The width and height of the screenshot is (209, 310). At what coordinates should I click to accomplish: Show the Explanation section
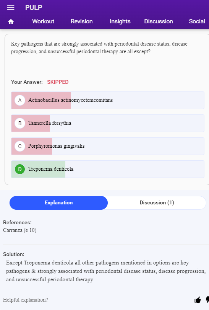(x=58, y=202)
